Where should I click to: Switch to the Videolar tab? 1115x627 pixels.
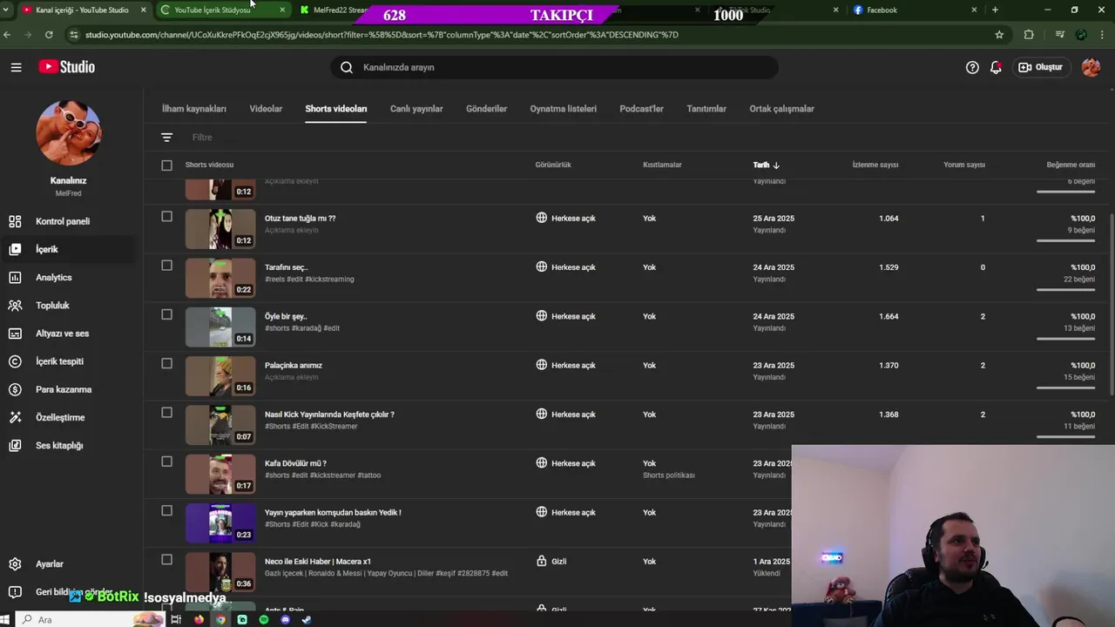click(266, 109)
